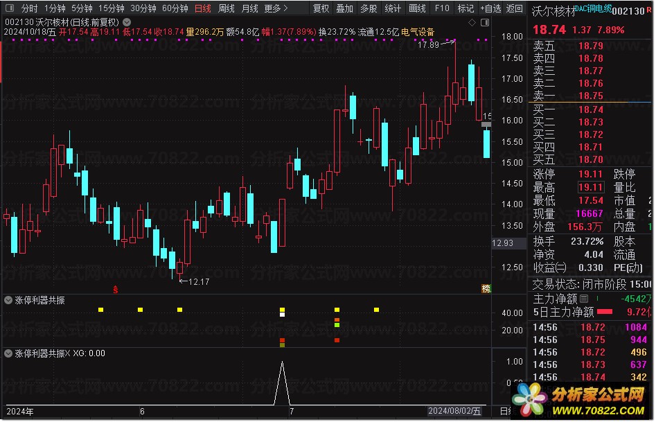
Task: Click the 最低 value 17.54
Action: [591, 200]
